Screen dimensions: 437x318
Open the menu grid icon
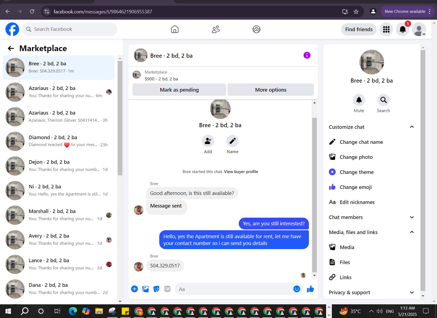tap(386, 29)
